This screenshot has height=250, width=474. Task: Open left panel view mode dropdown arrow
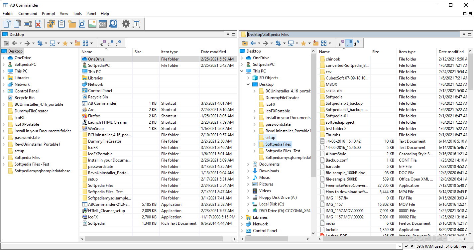tap(91, 43)
